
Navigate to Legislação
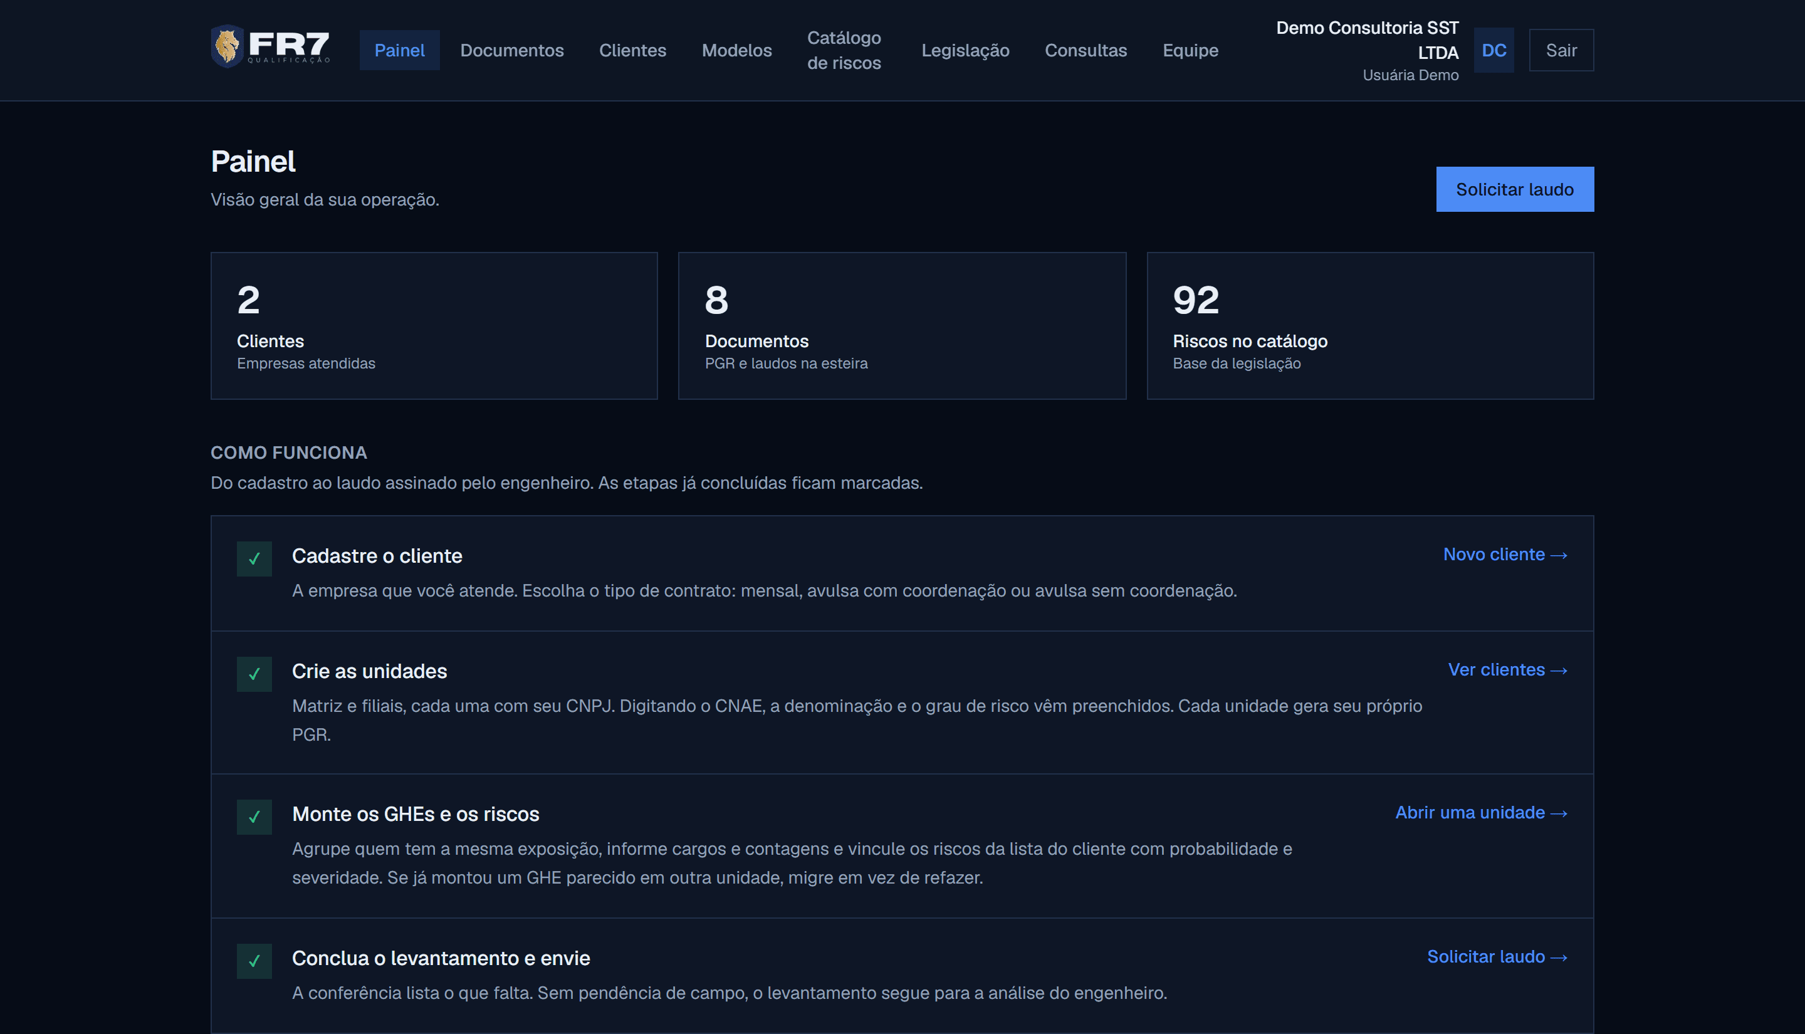(x=965, y=50)
